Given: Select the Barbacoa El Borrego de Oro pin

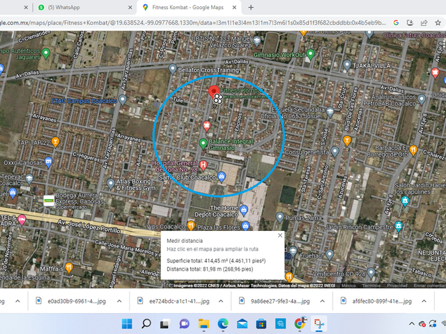Looking at the screenshot, I should pyautogui.click(x=413, y=150).
